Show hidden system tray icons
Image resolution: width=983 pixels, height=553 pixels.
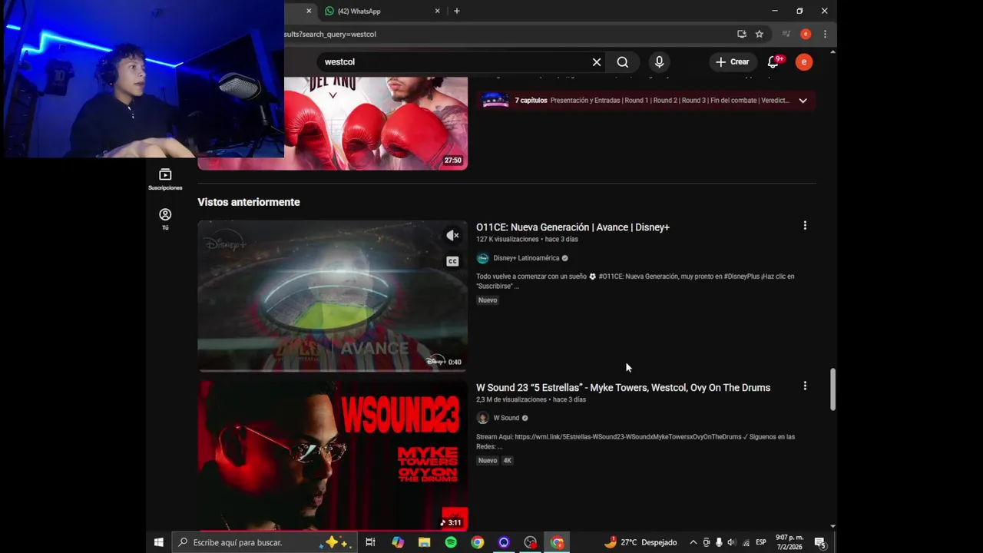(x=693, y=542)
